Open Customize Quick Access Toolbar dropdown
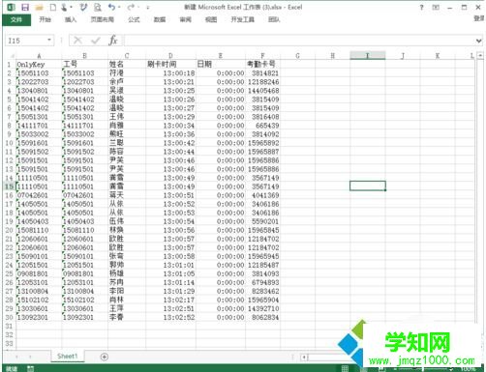This screenshot has width=486, height=372. (148, 7)
